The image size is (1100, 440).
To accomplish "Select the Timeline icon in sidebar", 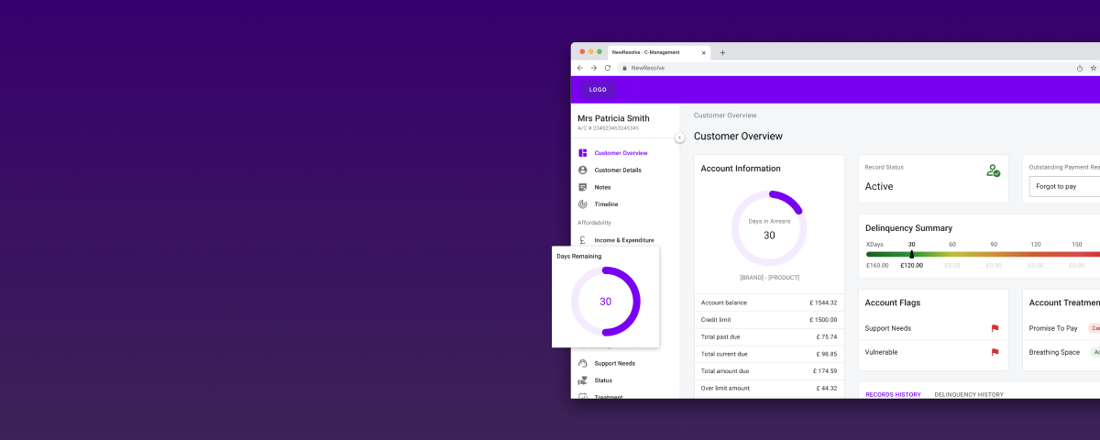I will [583, 204].
